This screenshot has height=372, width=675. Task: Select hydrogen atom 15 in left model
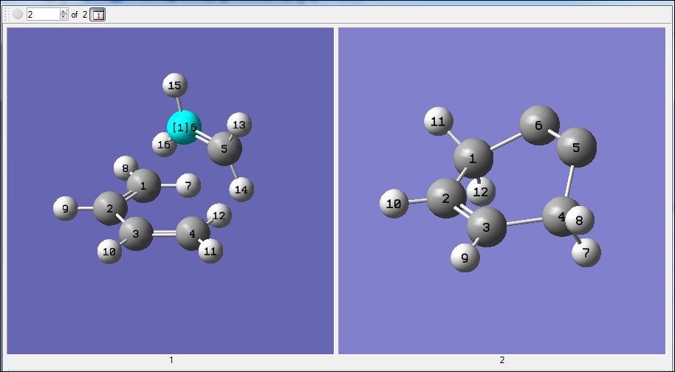175,86
